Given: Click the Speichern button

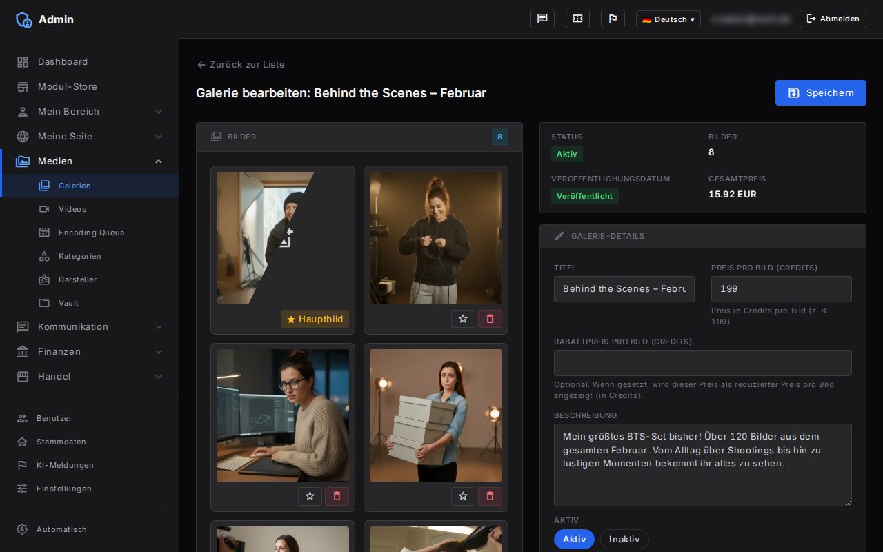Looking at the screenshot, I should pos(820,92).
